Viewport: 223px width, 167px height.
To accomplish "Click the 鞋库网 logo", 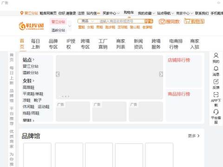I will [32, 26].
